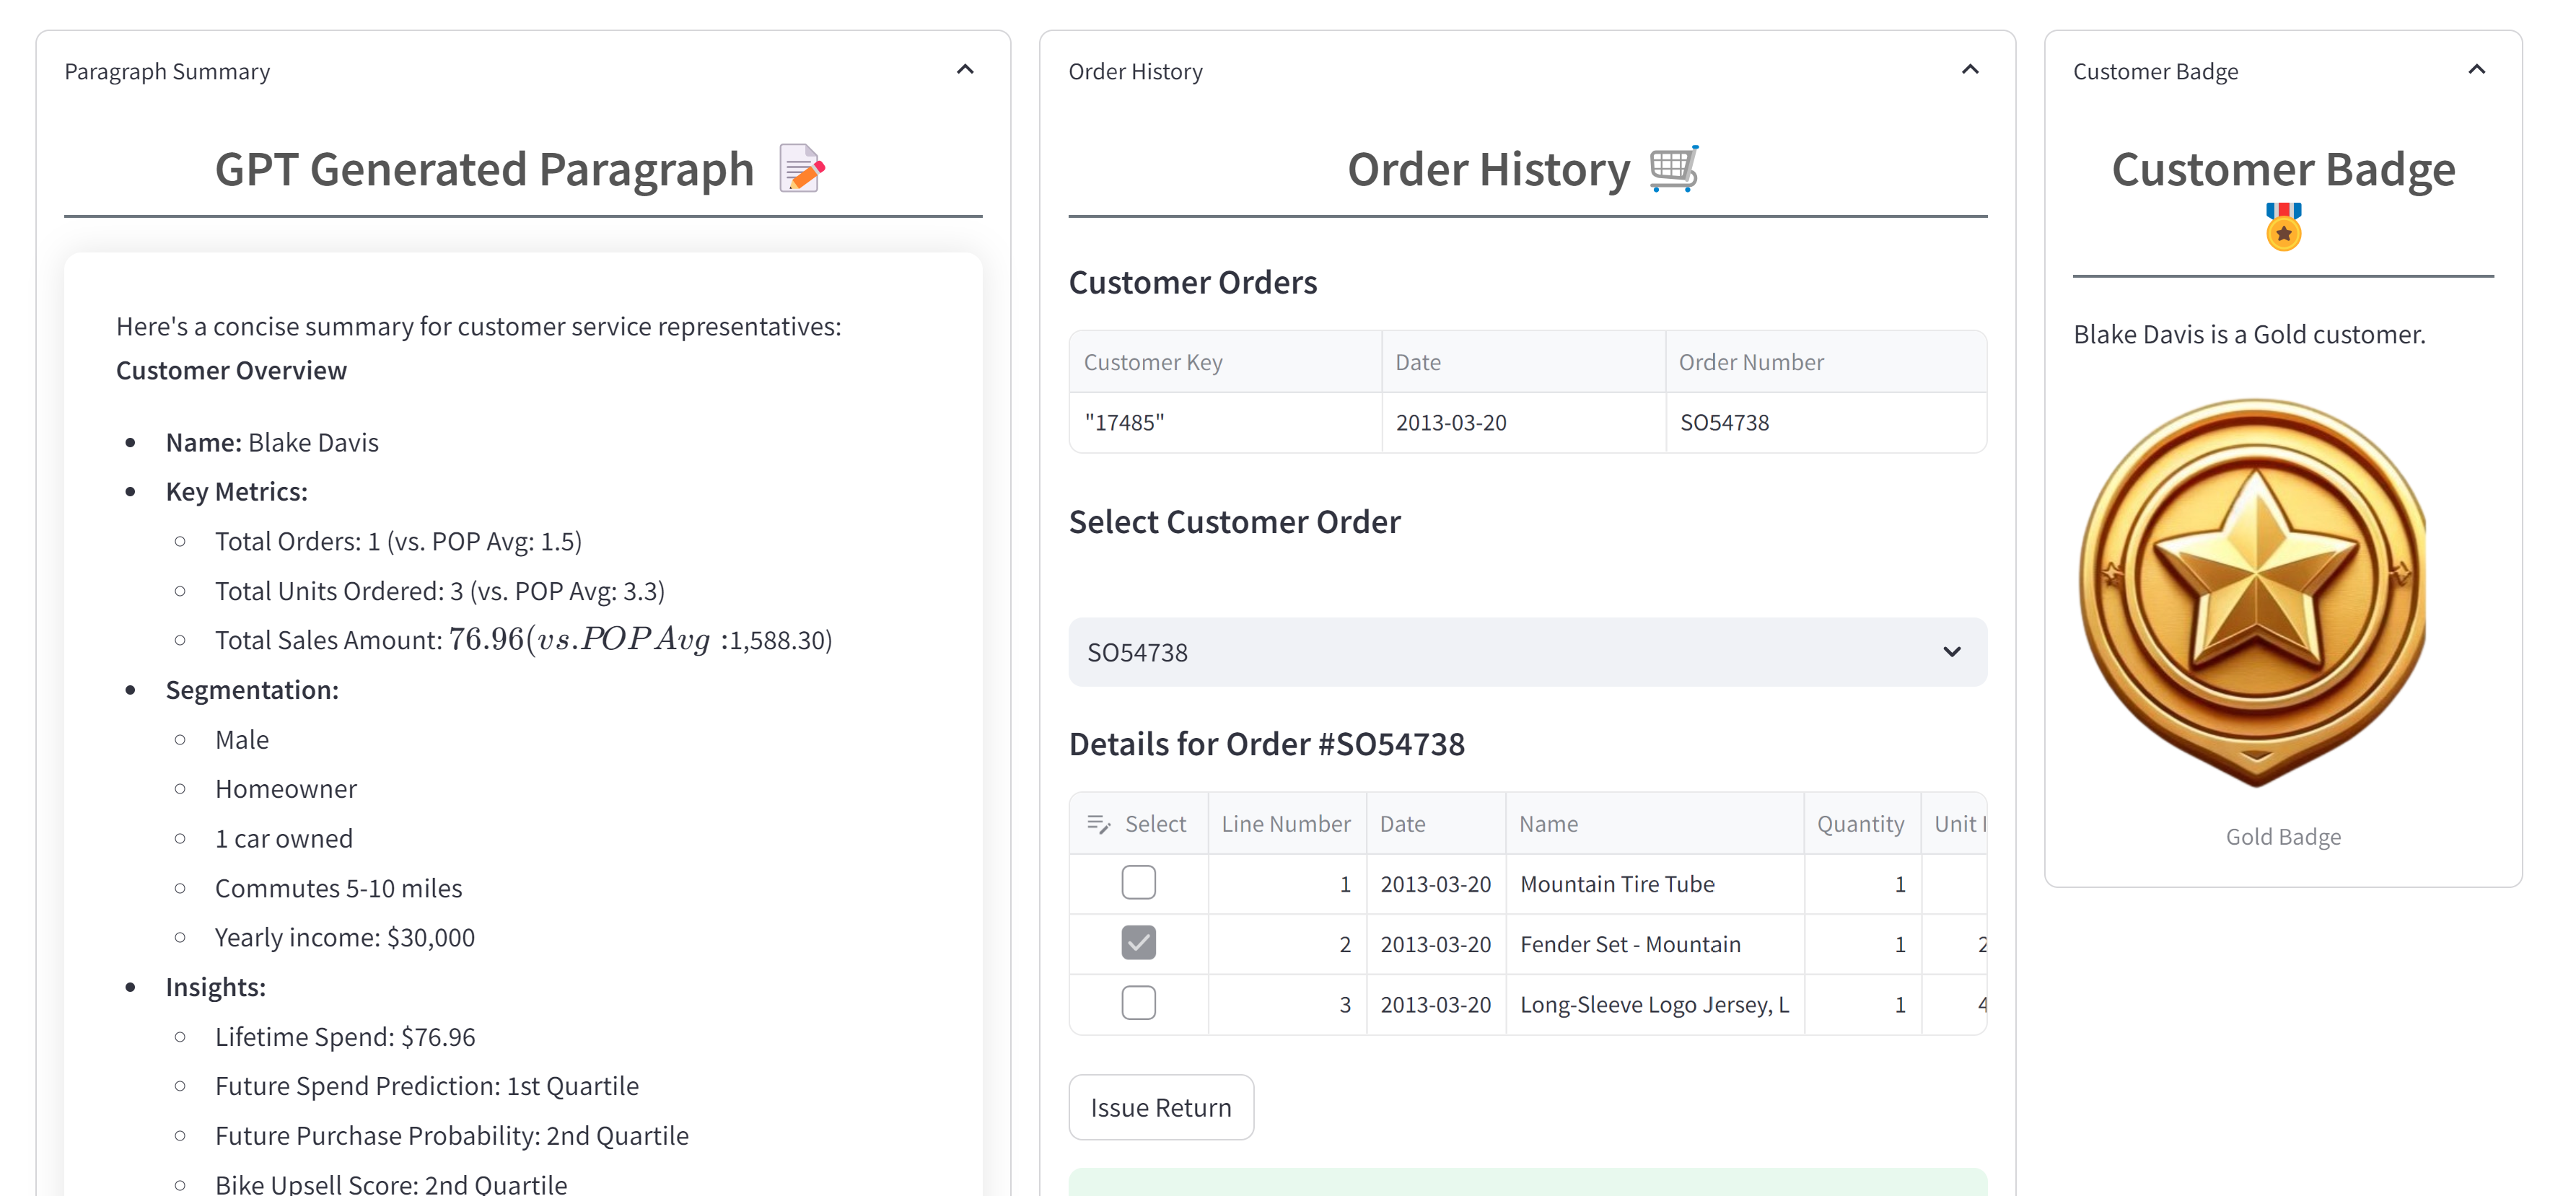Check the Mountain Tire Tube row checkbox
The width and height of the screenshot is (2576, 1196).
point(1138,883)
